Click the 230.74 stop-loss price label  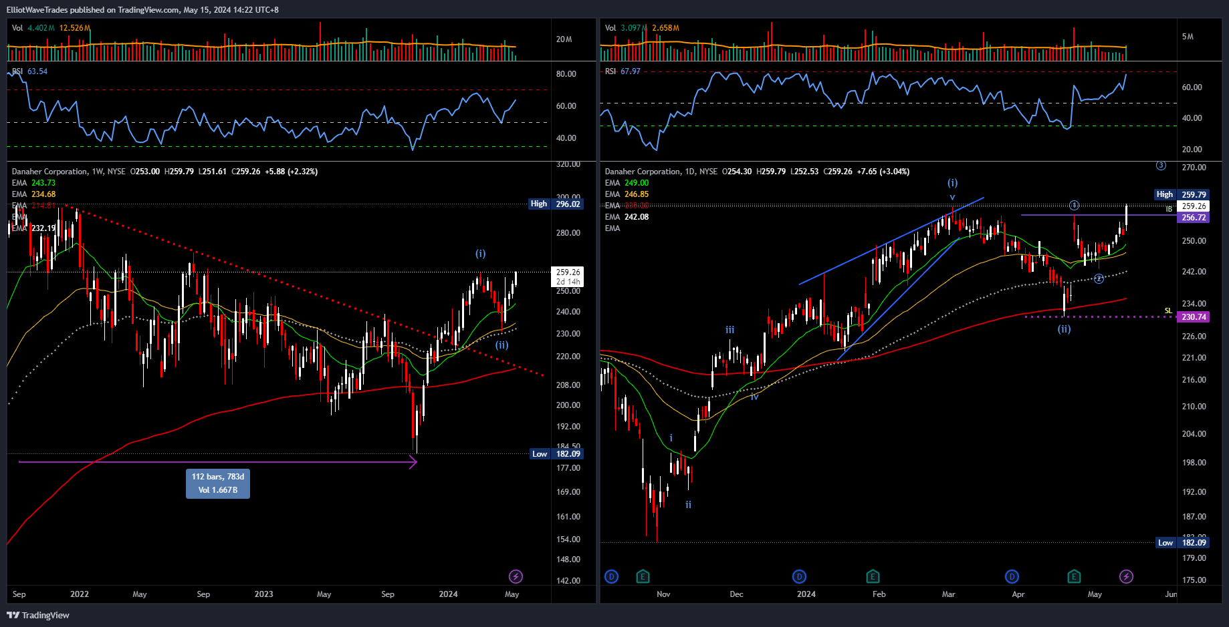pyautogui.click(x=1194, y=317)
